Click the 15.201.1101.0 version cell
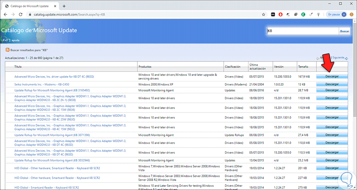 pos(282,143)
